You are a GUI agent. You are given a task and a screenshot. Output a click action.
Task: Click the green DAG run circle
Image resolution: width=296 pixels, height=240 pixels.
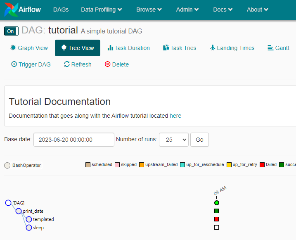point(217,203)
